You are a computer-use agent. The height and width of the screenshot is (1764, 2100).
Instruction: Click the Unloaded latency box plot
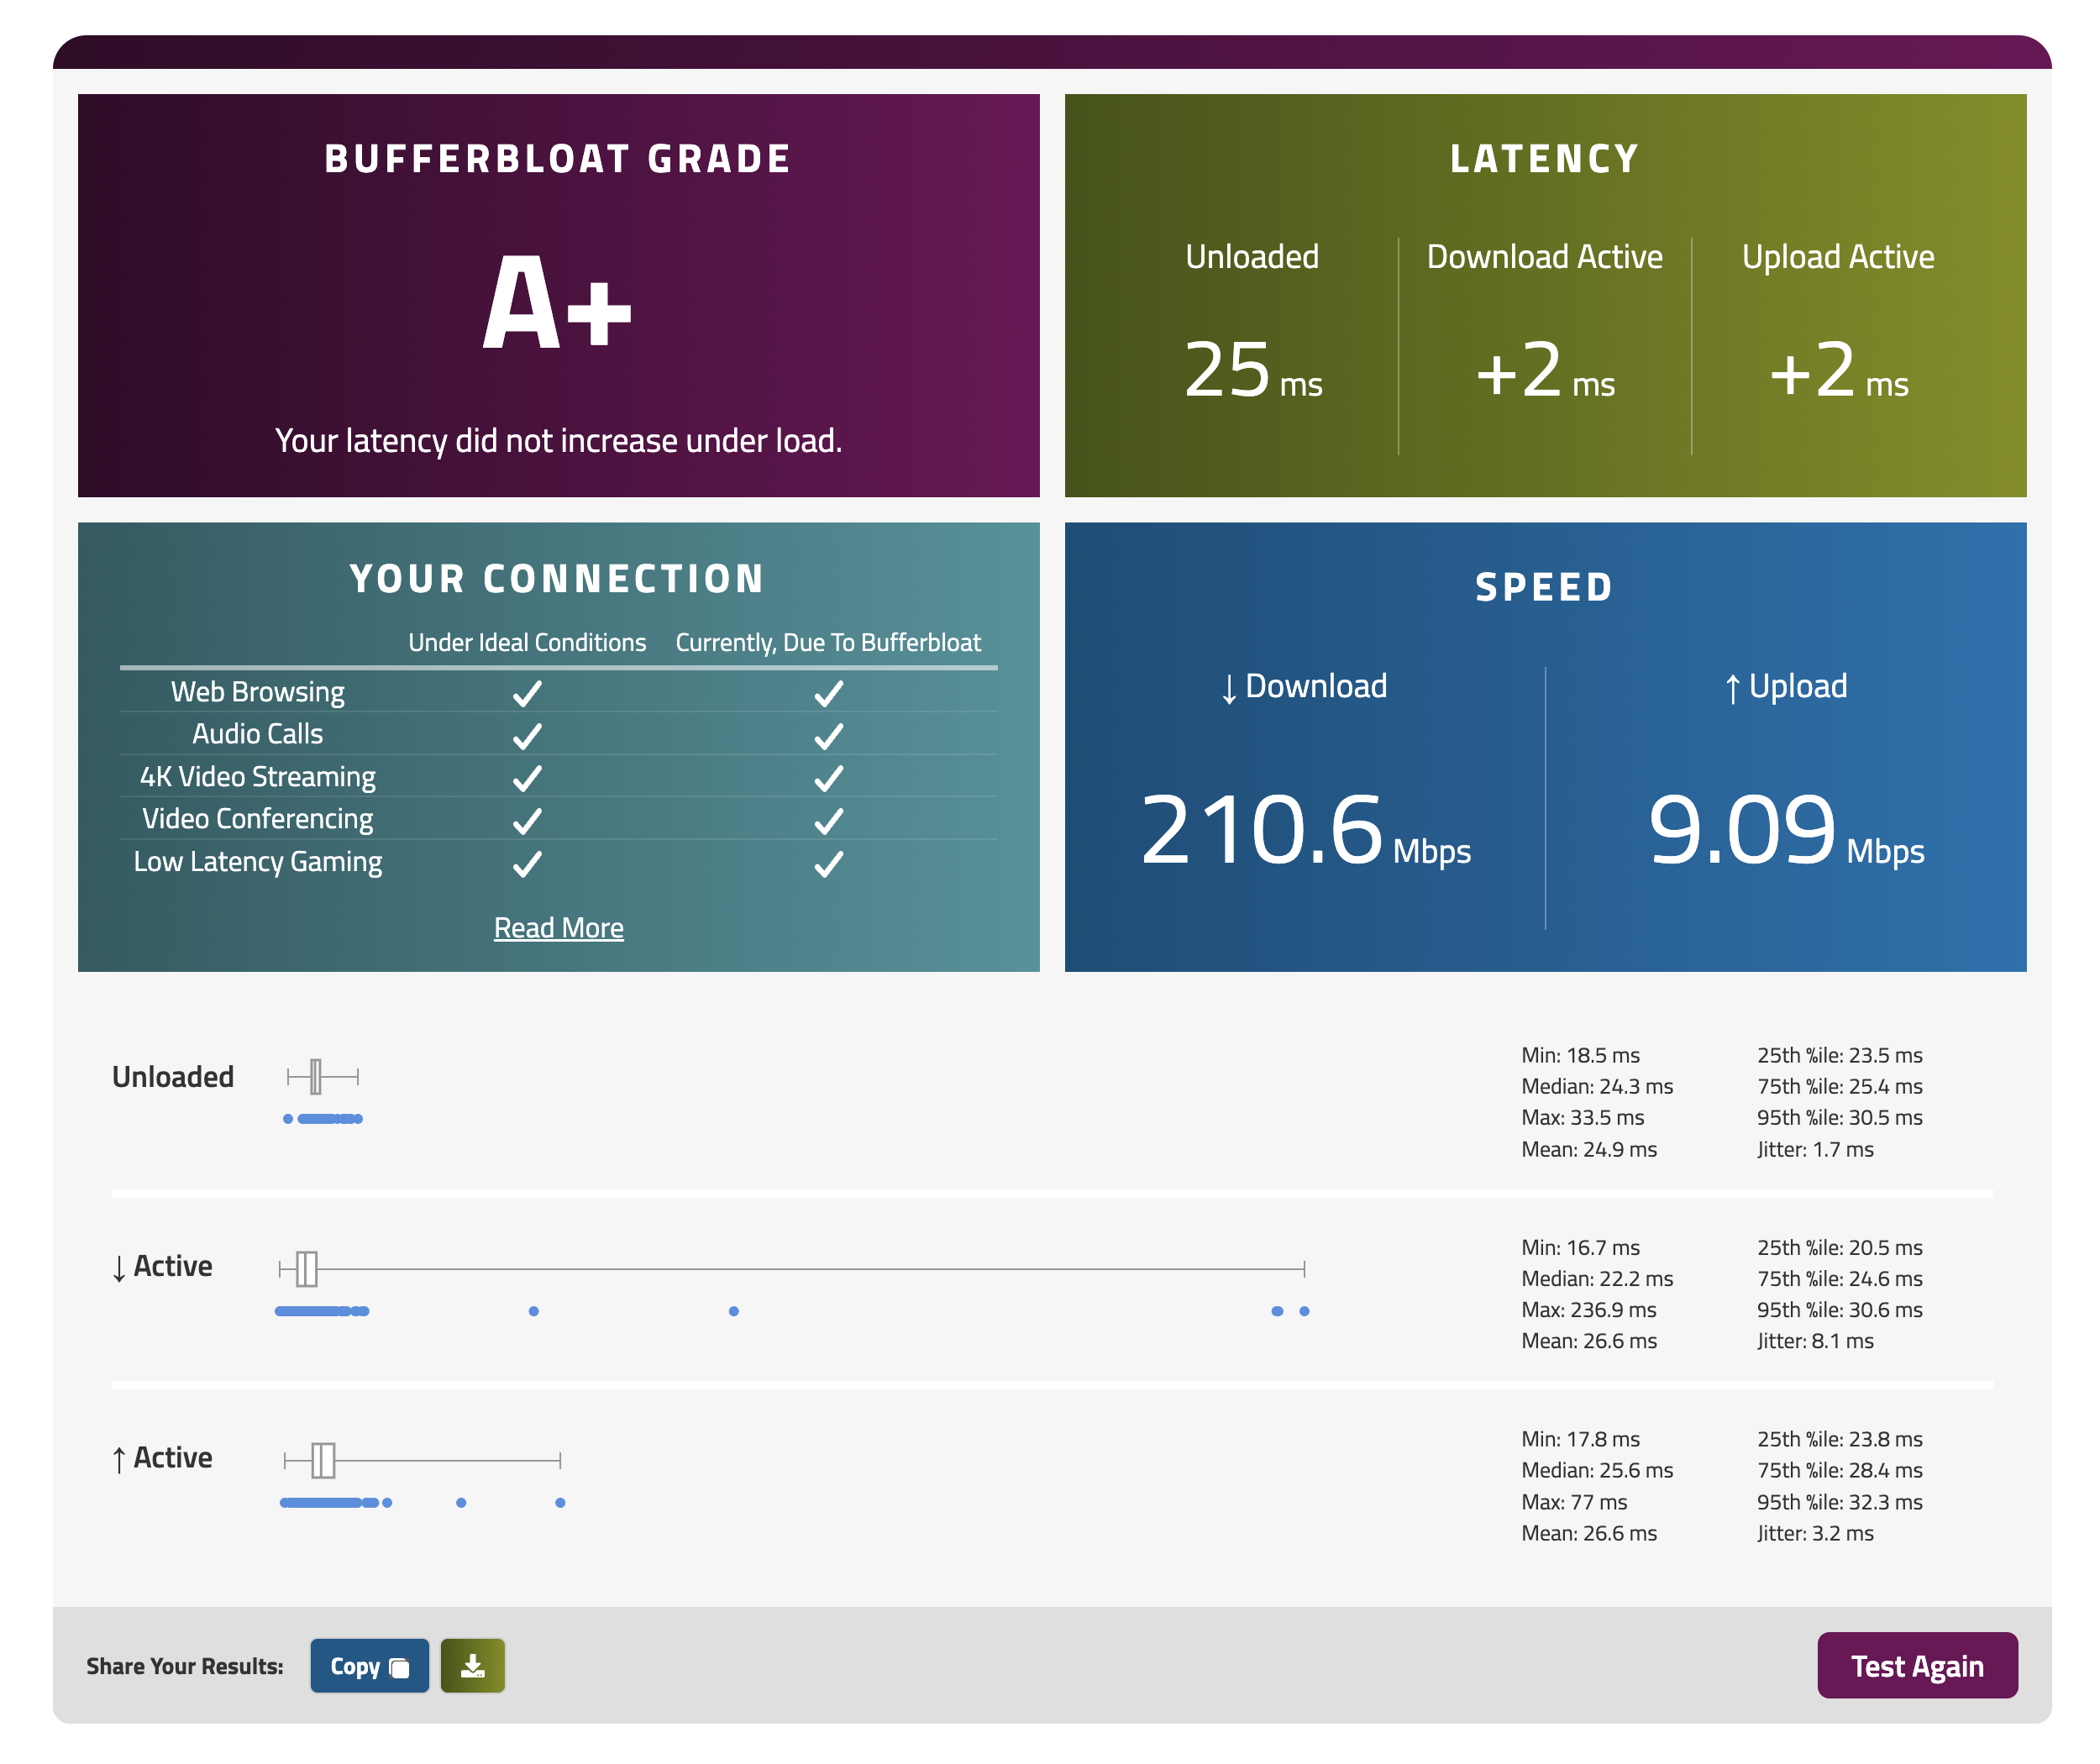(316, 1077)
